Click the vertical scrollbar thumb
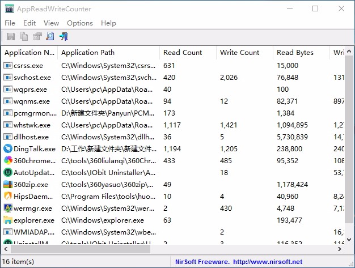 [x=349, y=140]
